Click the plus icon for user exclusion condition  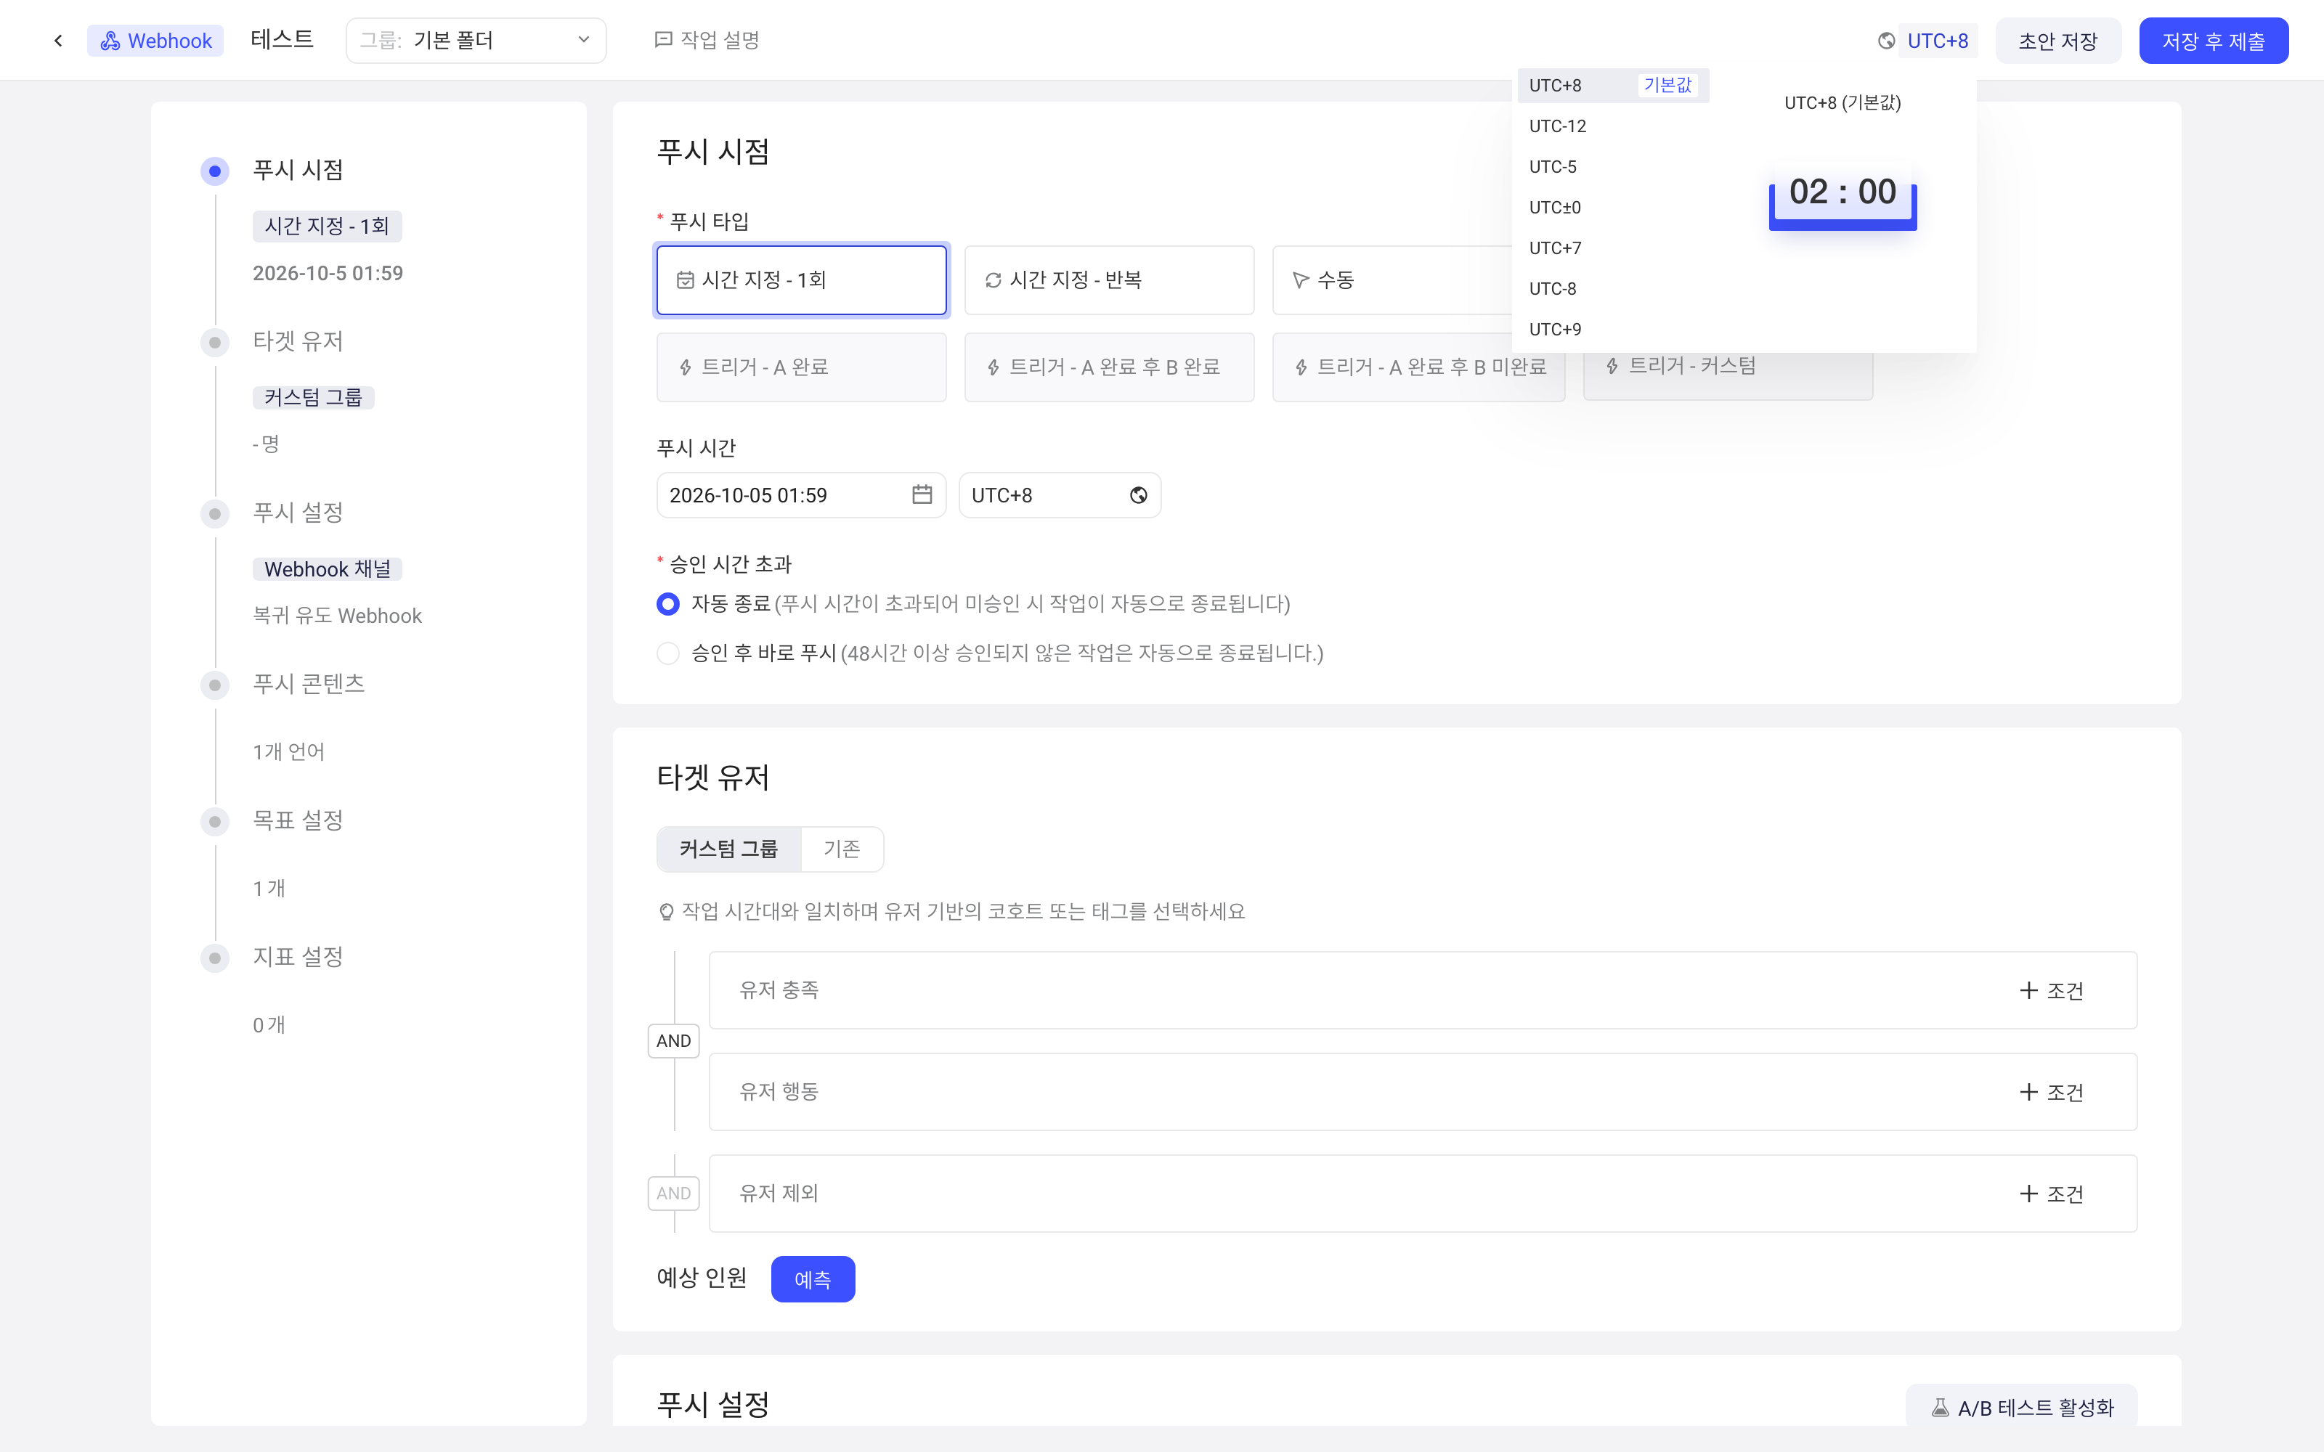(2028, 1193)
